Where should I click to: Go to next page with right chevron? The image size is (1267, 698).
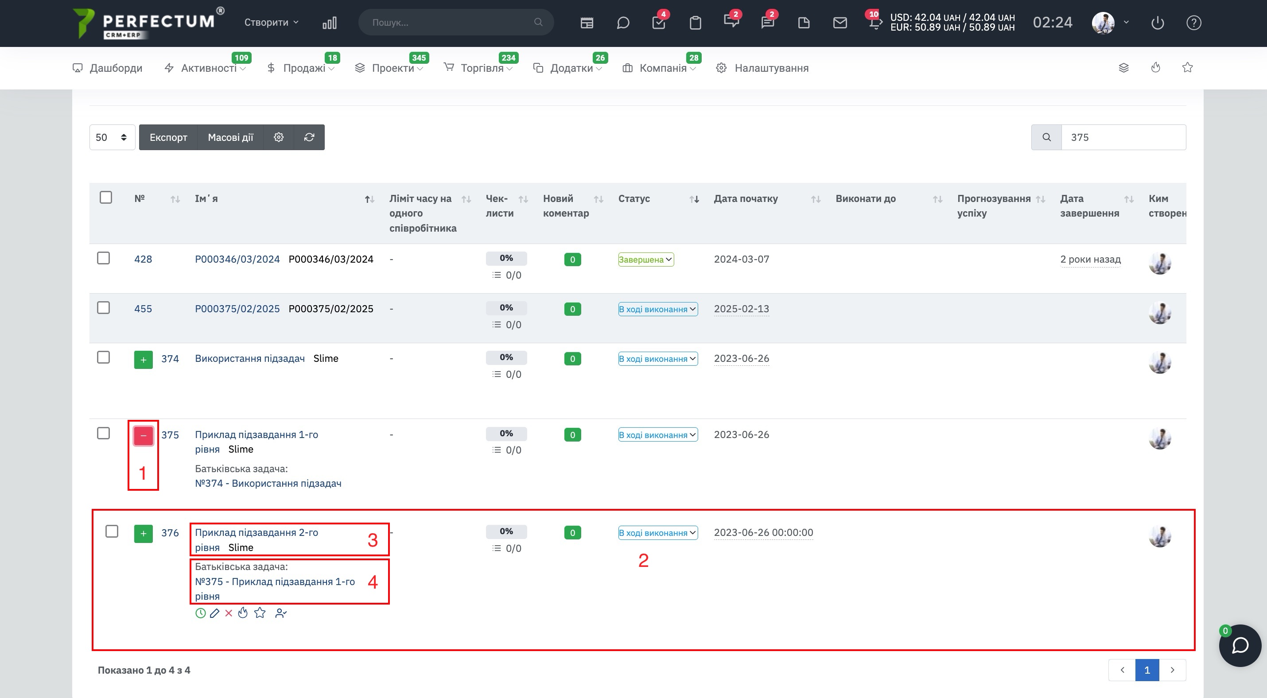[x=1173, y=670]
